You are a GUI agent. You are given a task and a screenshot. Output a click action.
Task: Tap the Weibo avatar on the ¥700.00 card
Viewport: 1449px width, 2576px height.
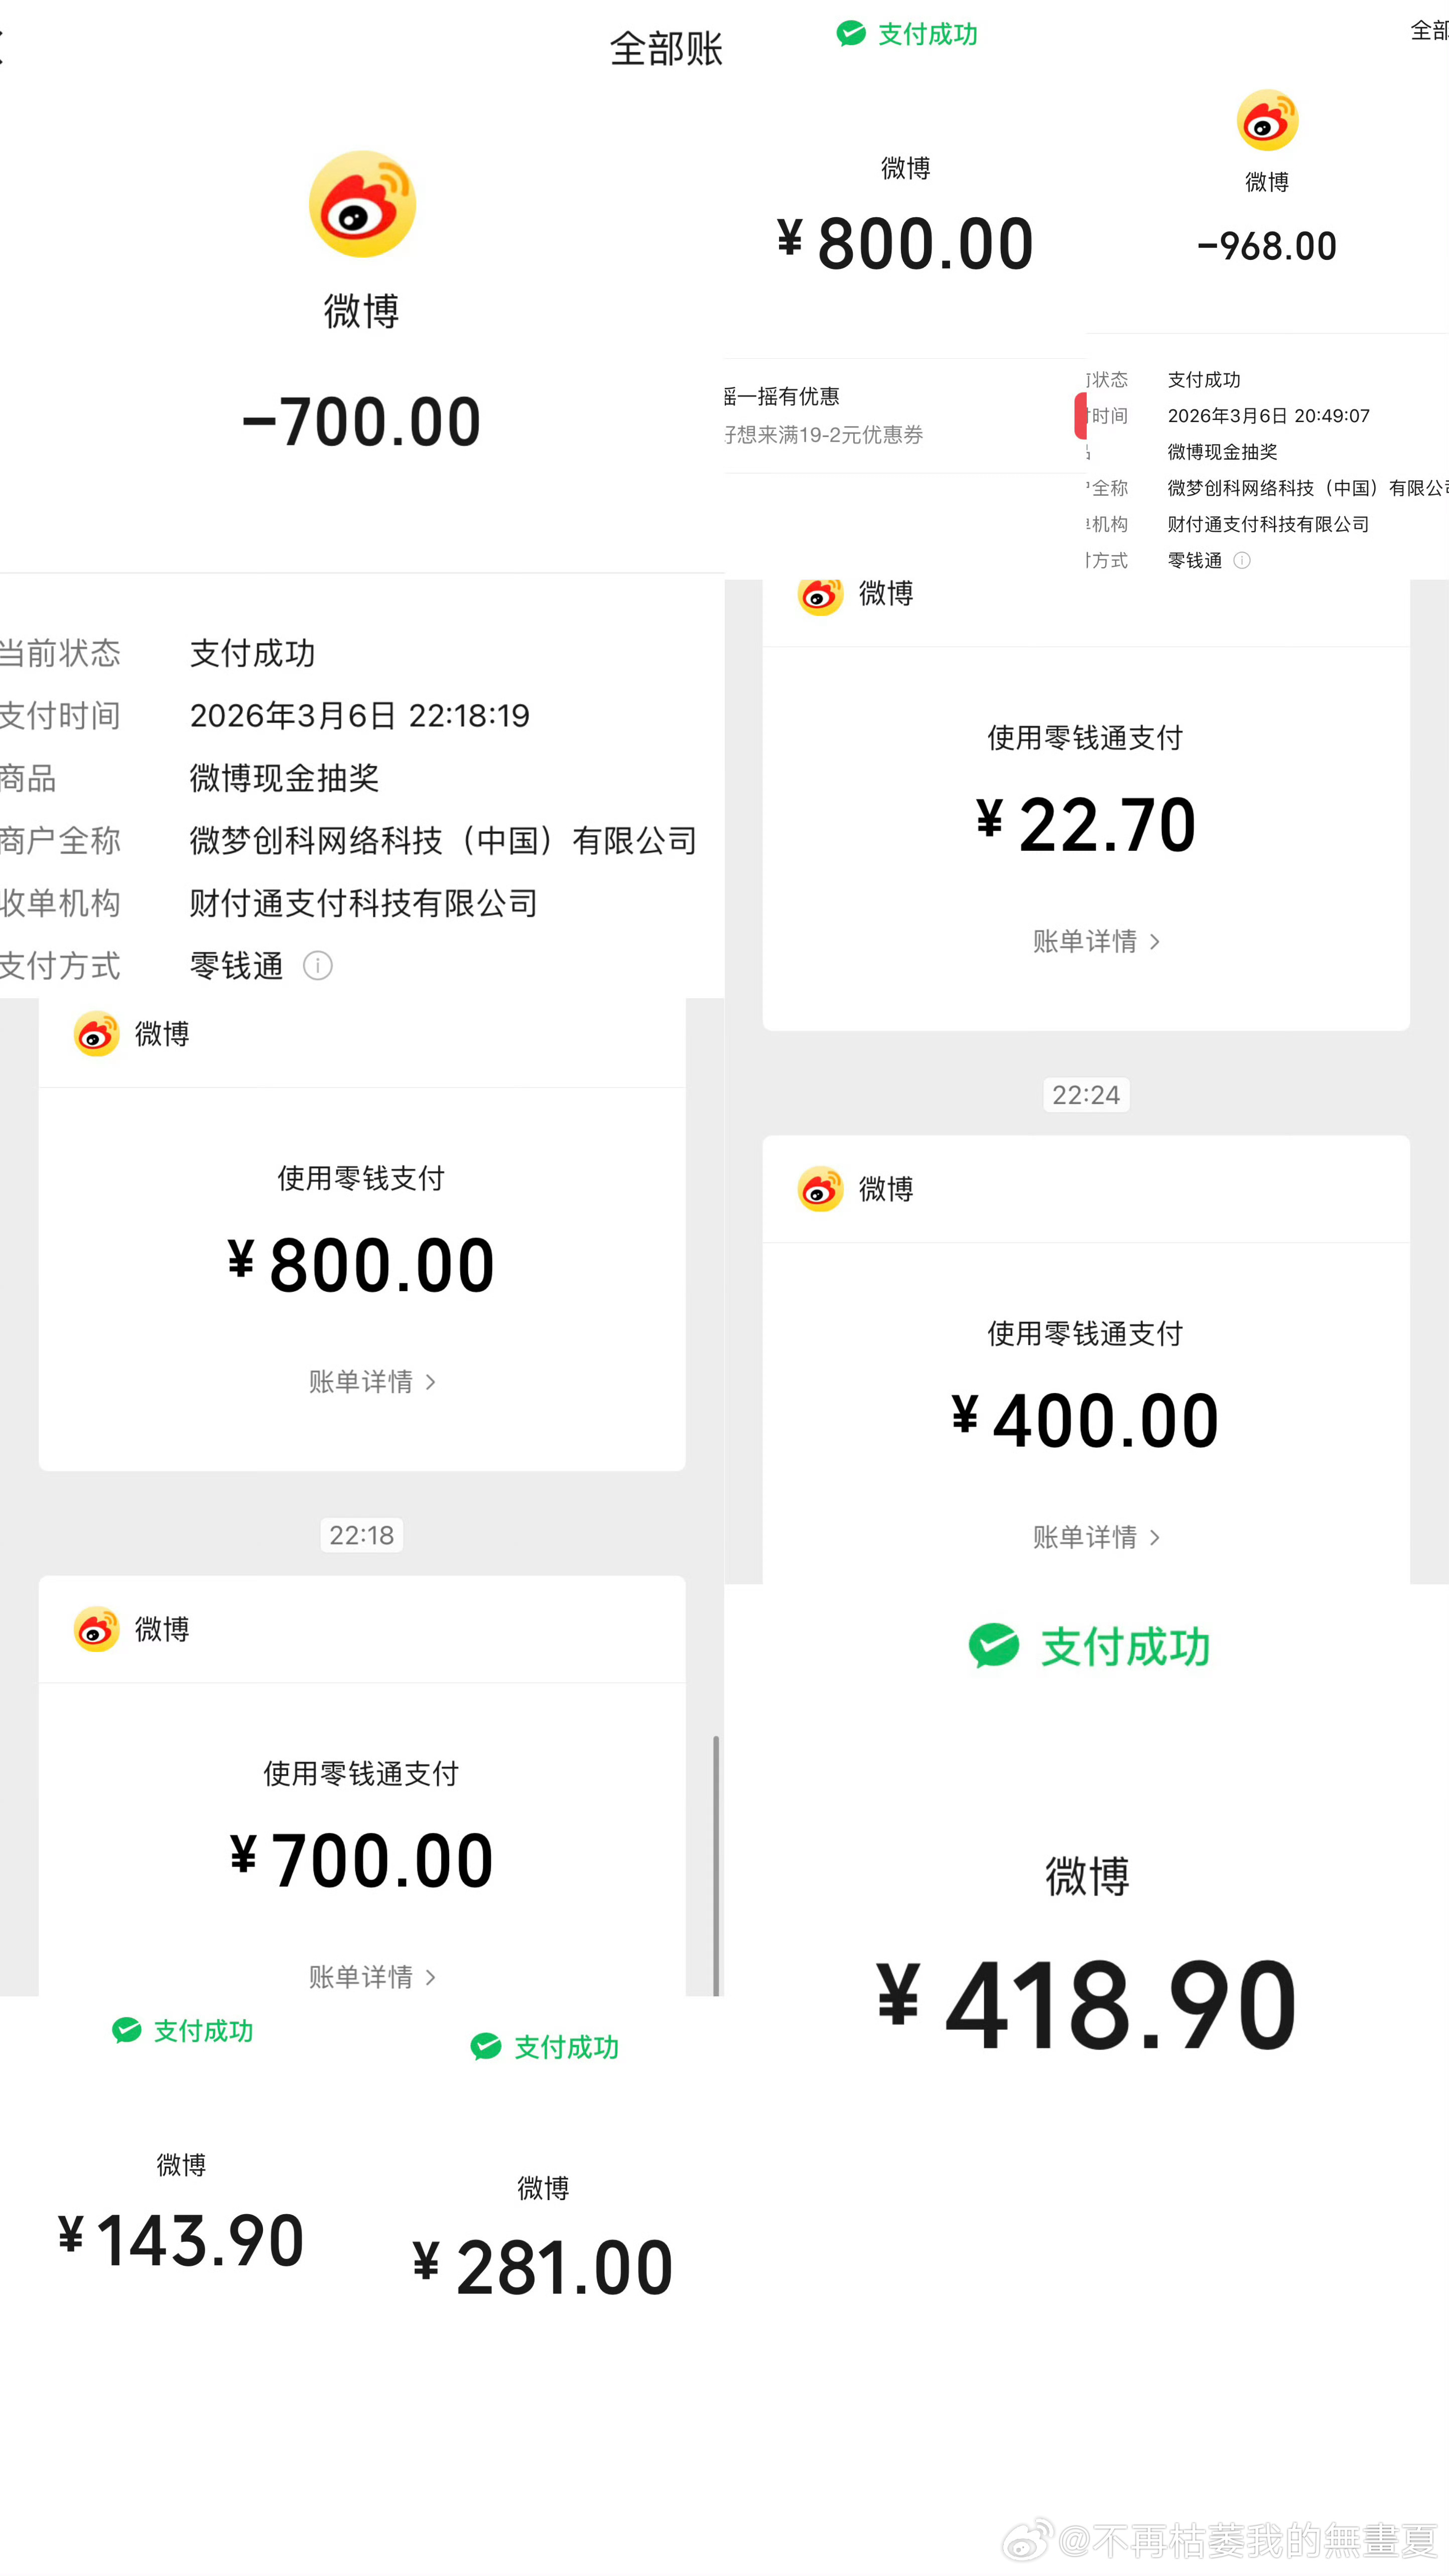click(x=97, y=1629)
